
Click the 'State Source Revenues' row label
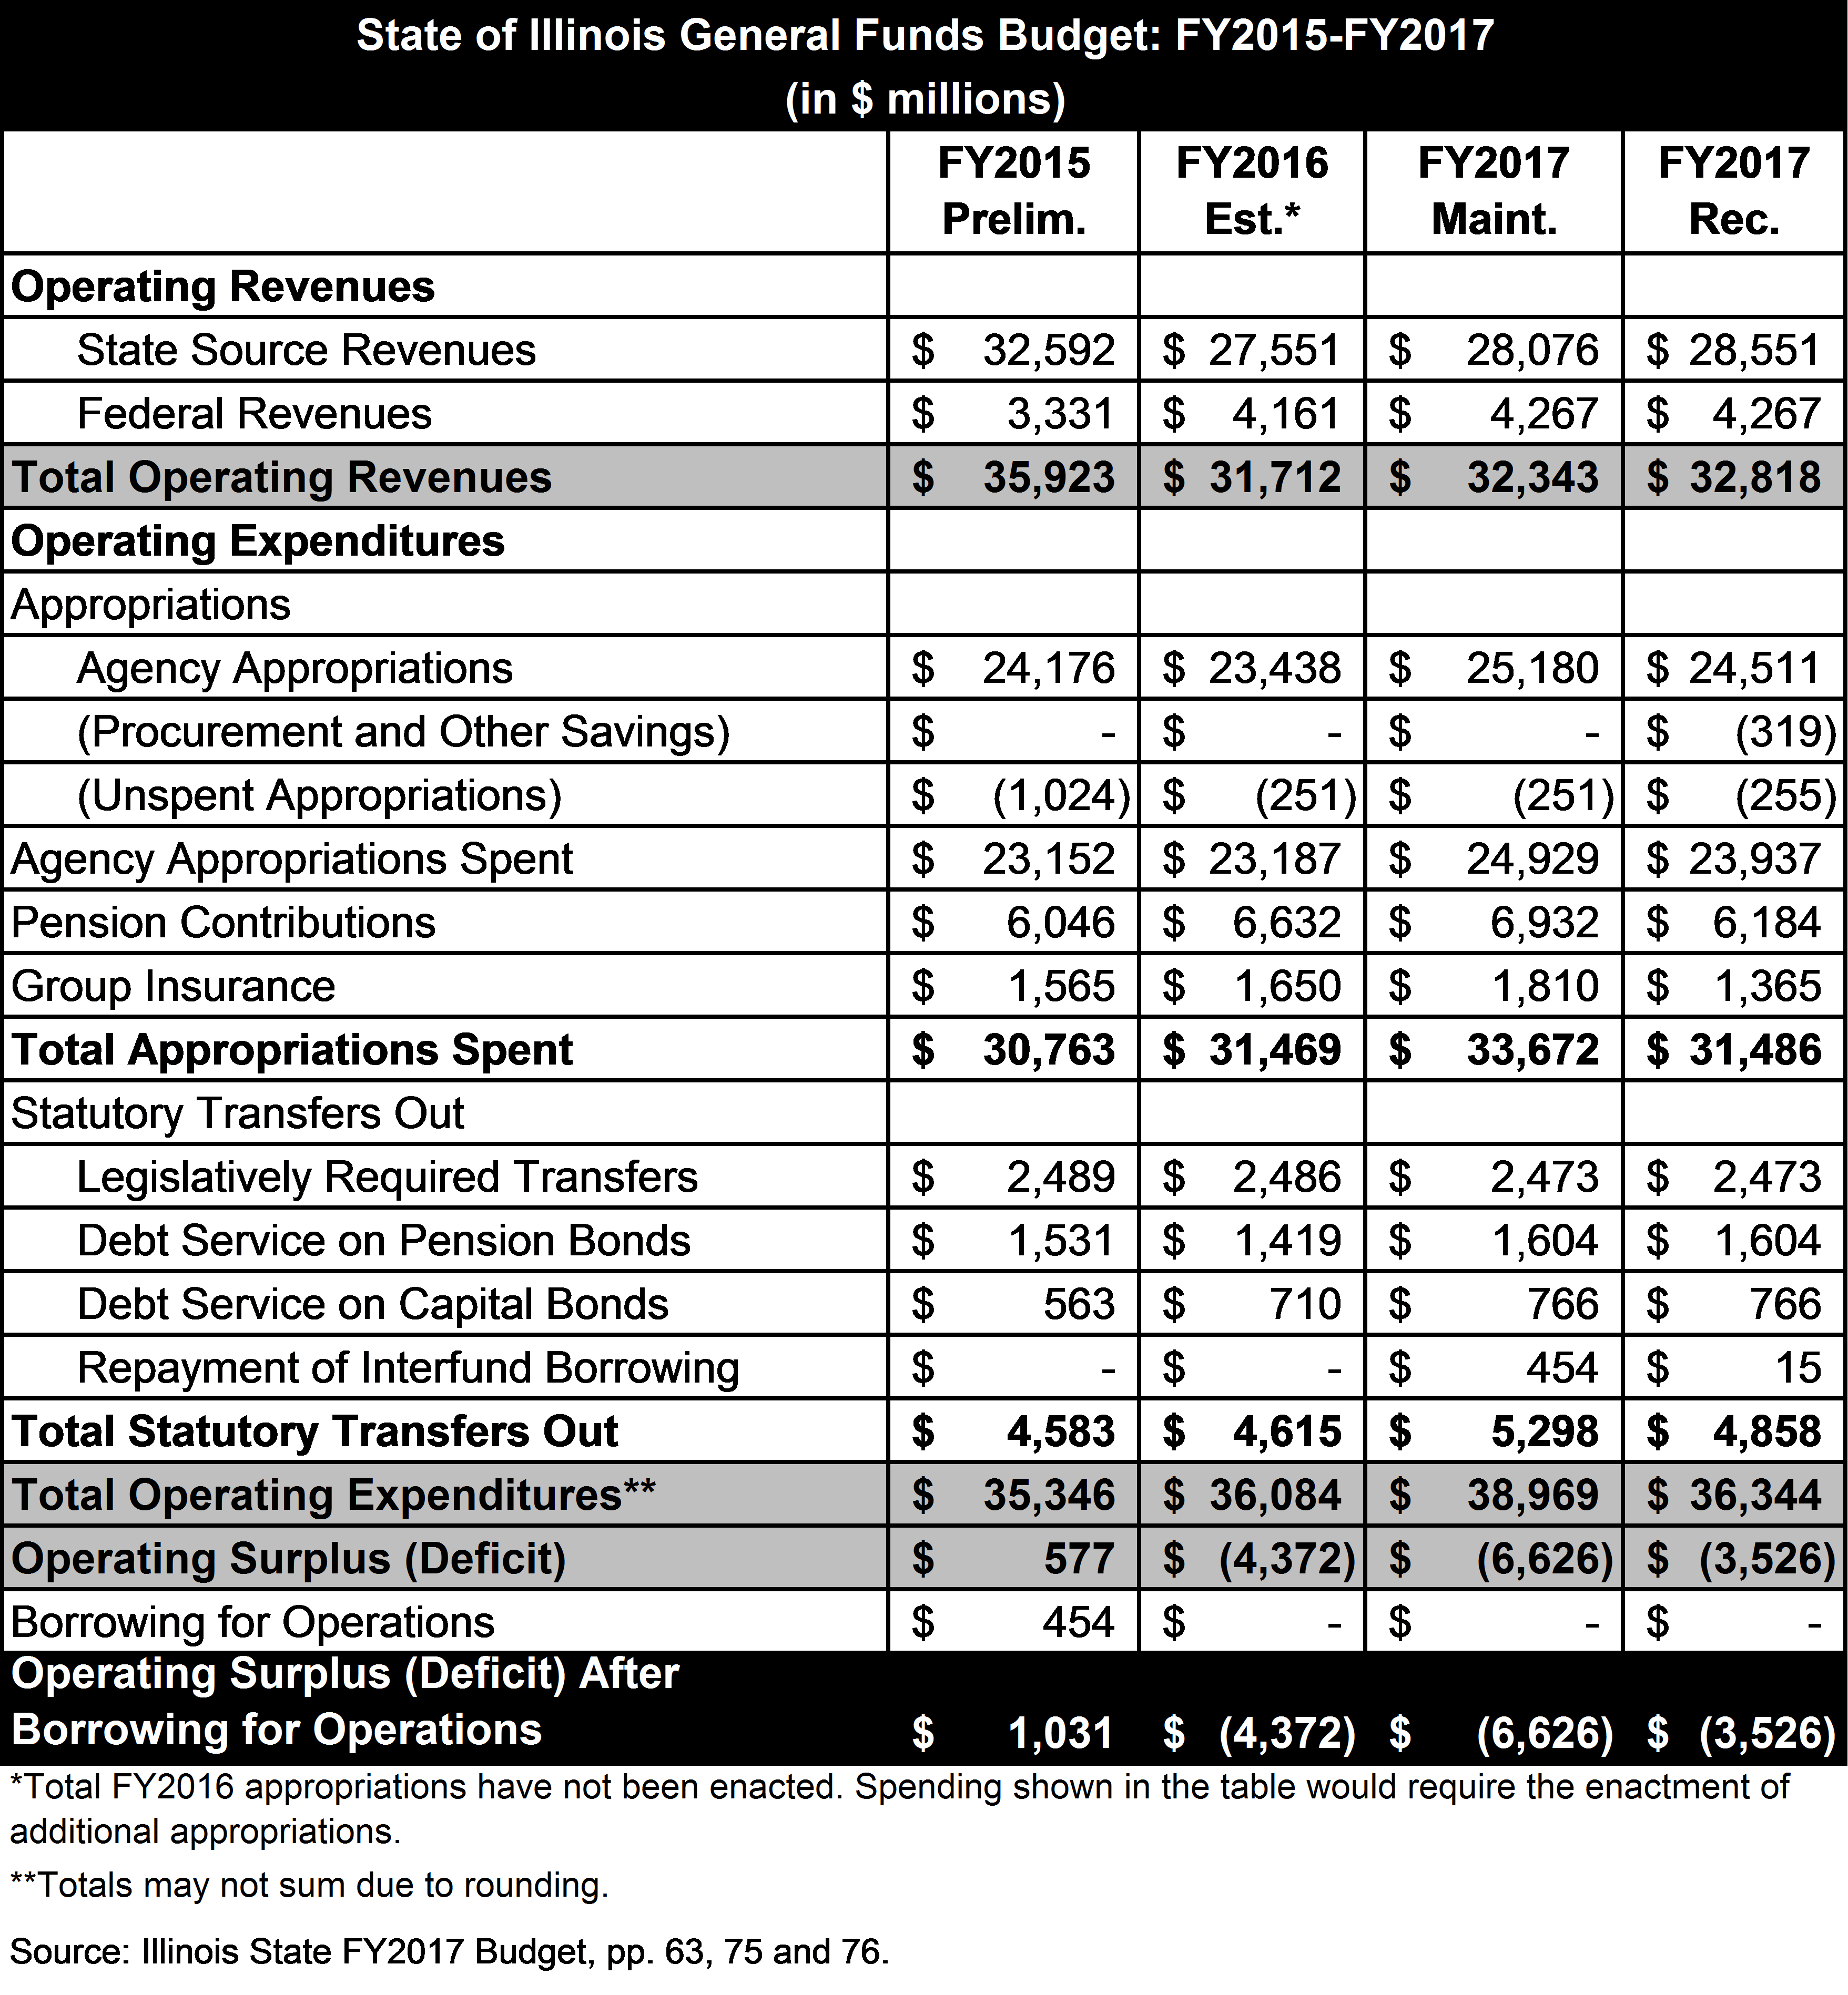pos(306,350)
